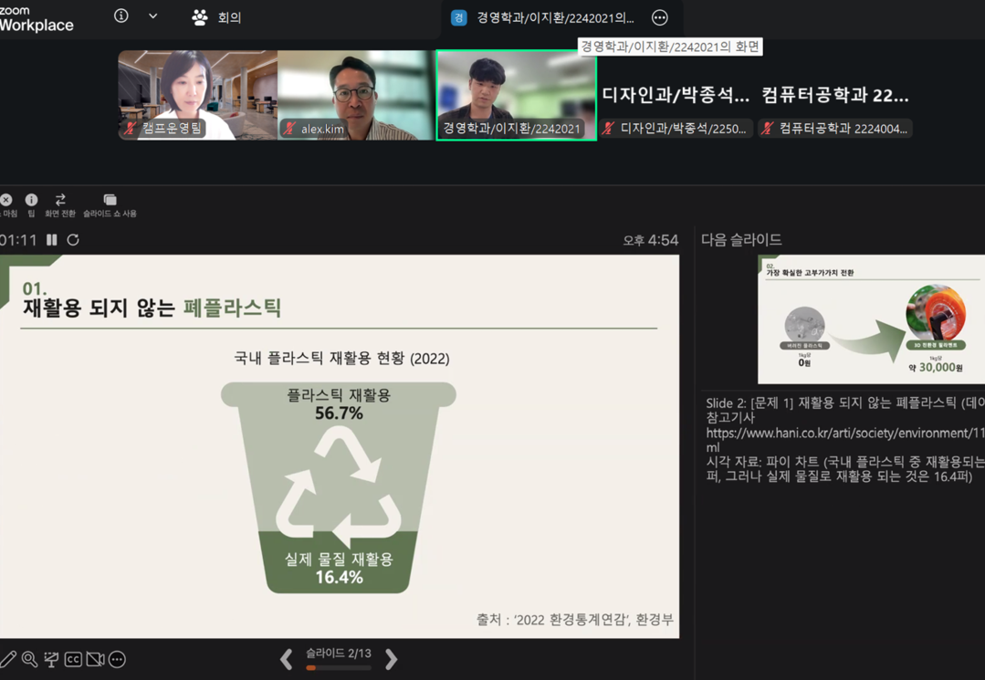Screen dimensions: 985x680
Task: Select the pen and laser pointer tool
Action: pos(8,659)
